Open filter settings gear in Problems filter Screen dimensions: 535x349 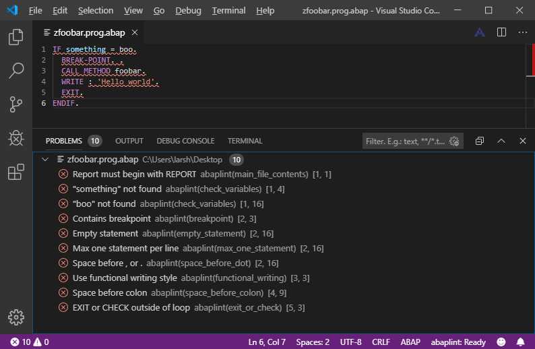point(454,141)
